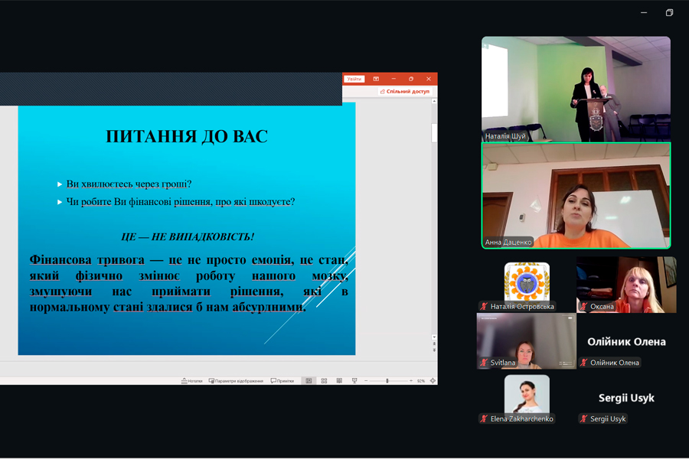Click the Спільний доступ share button
This screenshot has height=459, width=689.
click(x=405, y=91)
